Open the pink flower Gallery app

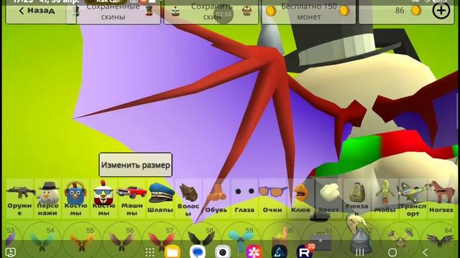[254, 252]
